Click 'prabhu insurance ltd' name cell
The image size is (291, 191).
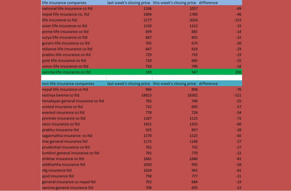click(74, 129)
